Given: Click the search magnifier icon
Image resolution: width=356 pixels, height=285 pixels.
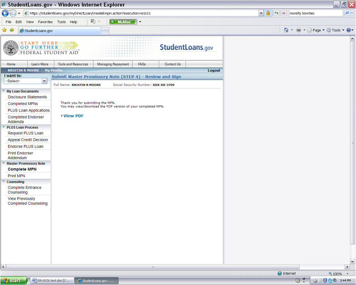Looking at the screenshot, I should 347,13.
